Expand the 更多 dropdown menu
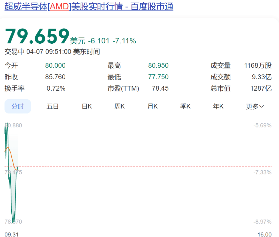 (x=255, y=106)
